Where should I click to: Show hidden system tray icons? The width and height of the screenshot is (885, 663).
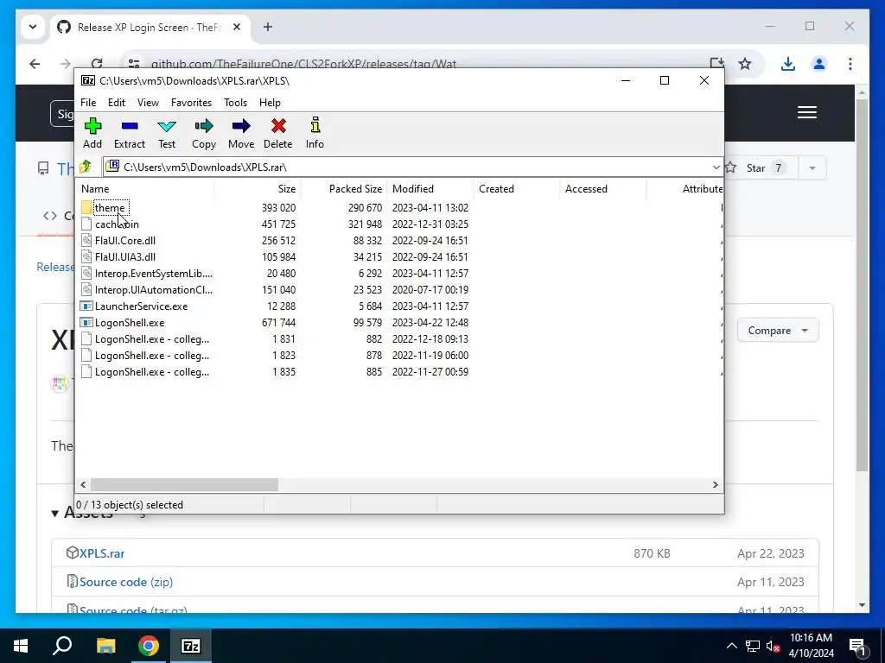coord(731,646)
